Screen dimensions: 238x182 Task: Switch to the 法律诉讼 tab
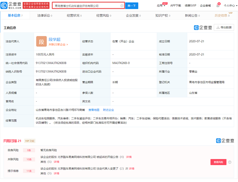[44, 15]
